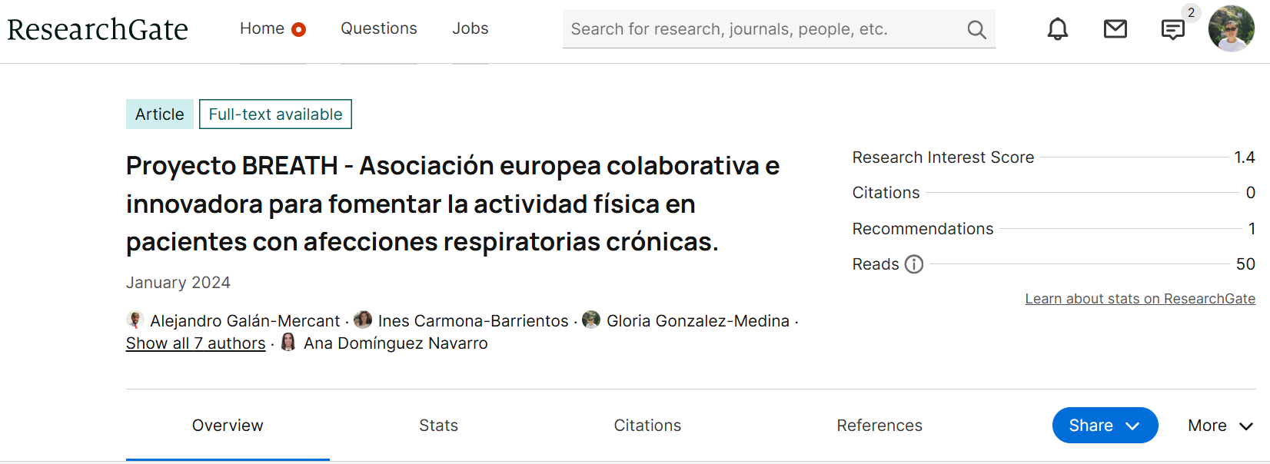Open the user profile avatar
Image resolution: width=1270 pixels, height=464 pixels.
click(x=1231, y=28)
